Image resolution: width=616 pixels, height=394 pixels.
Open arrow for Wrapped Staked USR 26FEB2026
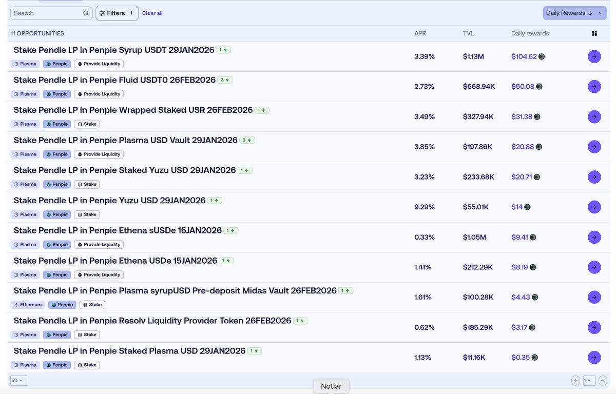tap(594, 117)
